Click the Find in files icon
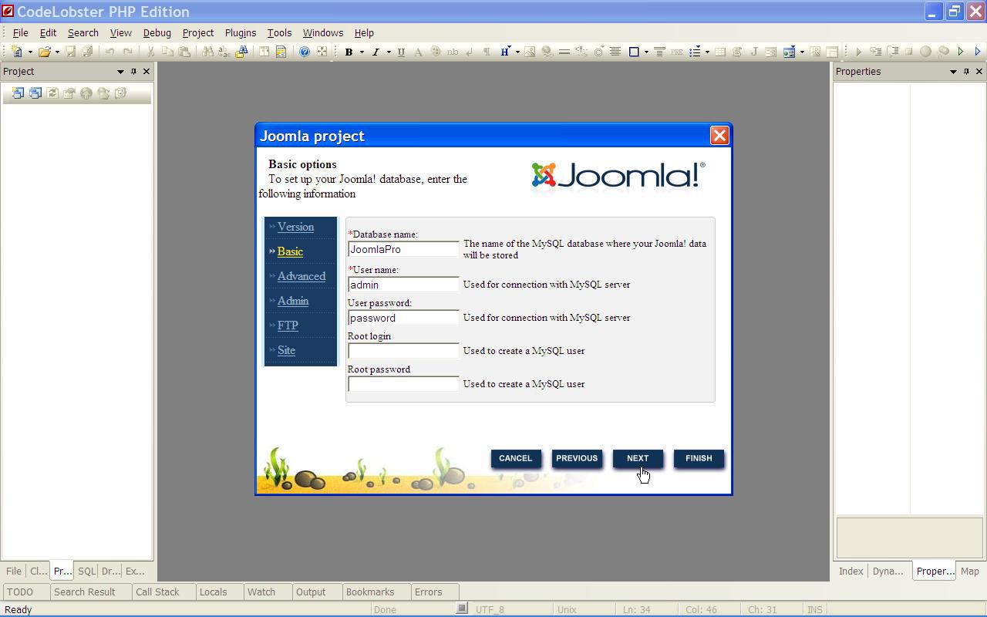This screenshot has width=987, height=617. tap(242, 52)
